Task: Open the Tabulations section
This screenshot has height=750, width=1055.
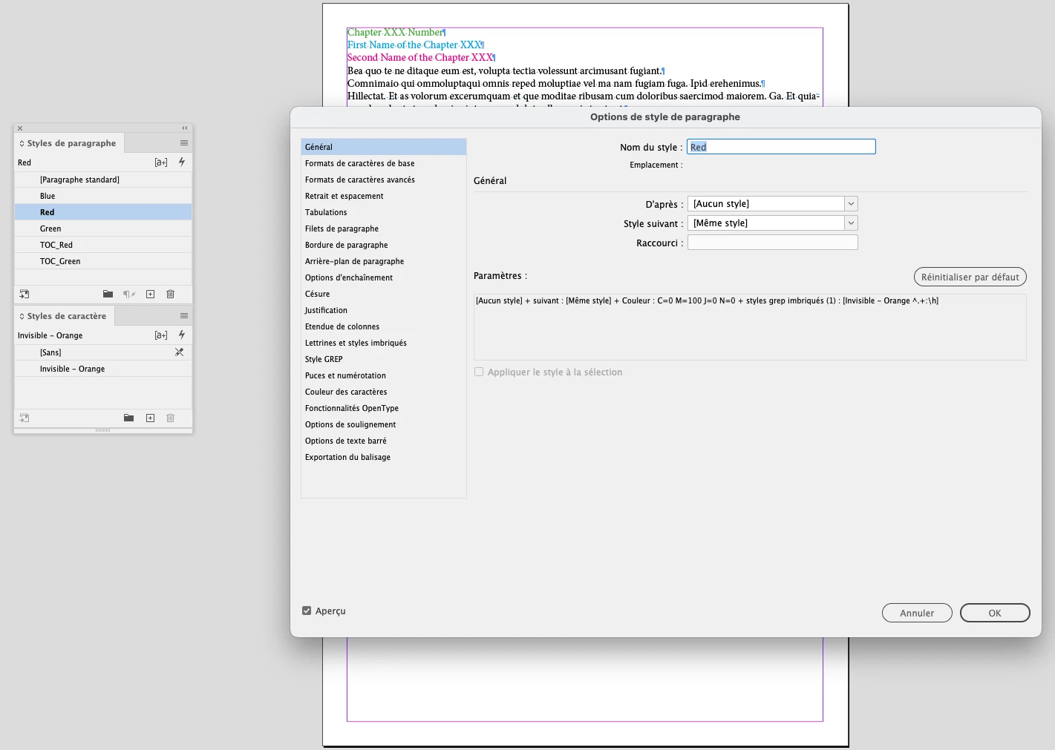Action: [384, 212]
